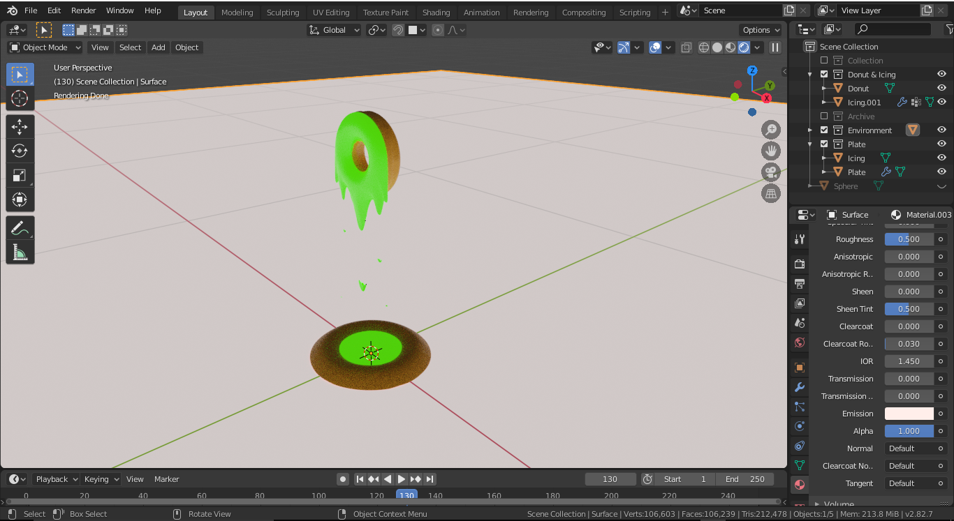Select the Move tool

[20, 126]
